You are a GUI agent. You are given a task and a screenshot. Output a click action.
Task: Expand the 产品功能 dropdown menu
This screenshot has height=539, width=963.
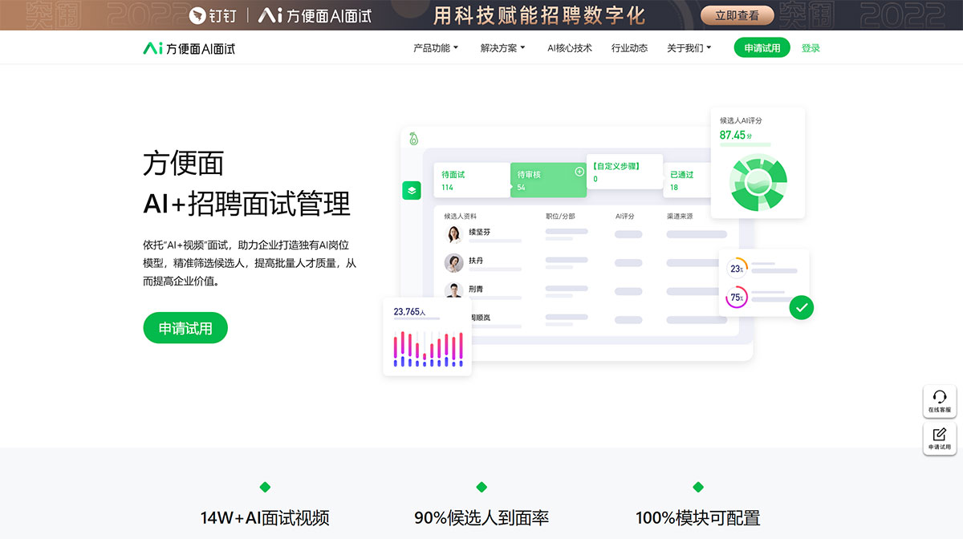[x=433, y=47]
